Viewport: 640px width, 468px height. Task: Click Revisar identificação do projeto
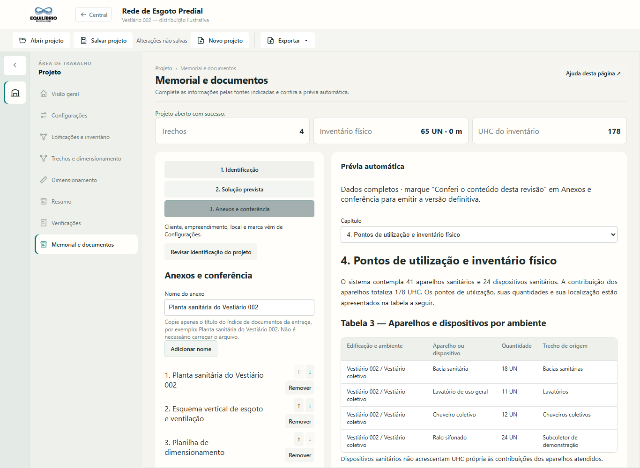tap(211, 252)
